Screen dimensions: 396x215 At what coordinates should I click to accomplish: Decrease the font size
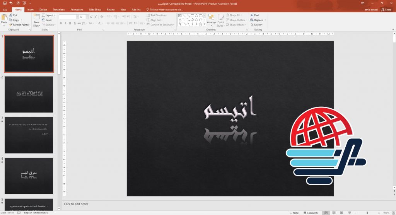[x=96, y=17]
